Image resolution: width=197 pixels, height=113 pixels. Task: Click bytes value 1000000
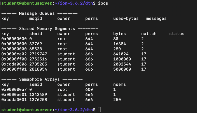[122, 59]
